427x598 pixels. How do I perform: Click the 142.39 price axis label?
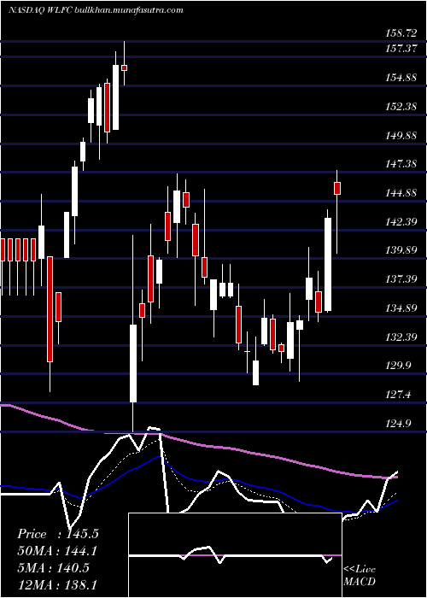click(x=401, y=221)
